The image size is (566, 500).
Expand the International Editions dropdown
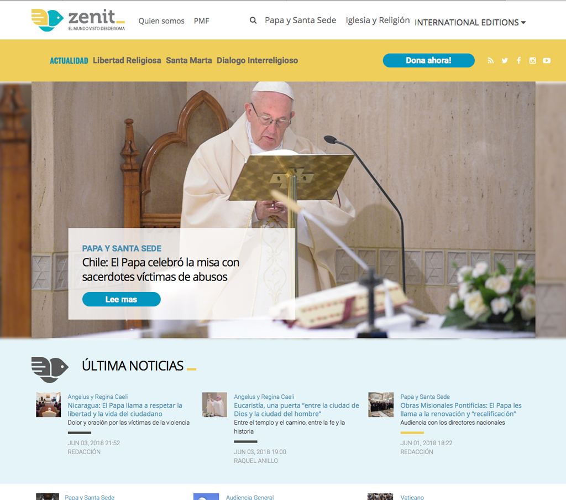point(470,22)
